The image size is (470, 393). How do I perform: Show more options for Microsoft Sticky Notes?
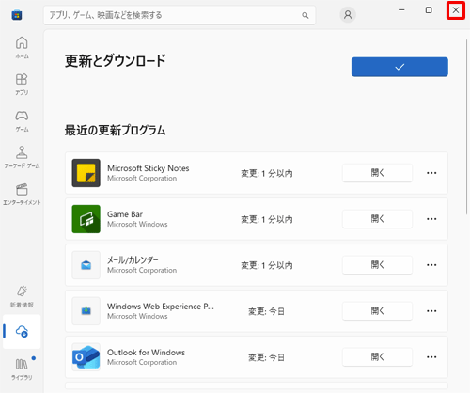[x=431, y=173]
